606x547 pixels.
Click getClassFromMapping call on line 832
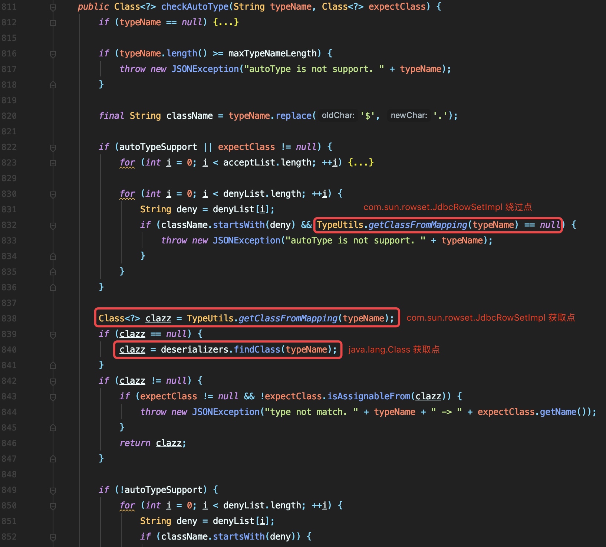[418, 225]
